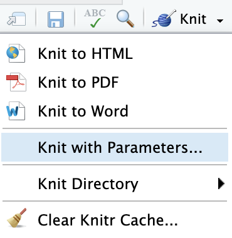Save the document with the floppy disk icon
Image resolution: width=232 pixels, height=238 pixels.
[56, 19]
